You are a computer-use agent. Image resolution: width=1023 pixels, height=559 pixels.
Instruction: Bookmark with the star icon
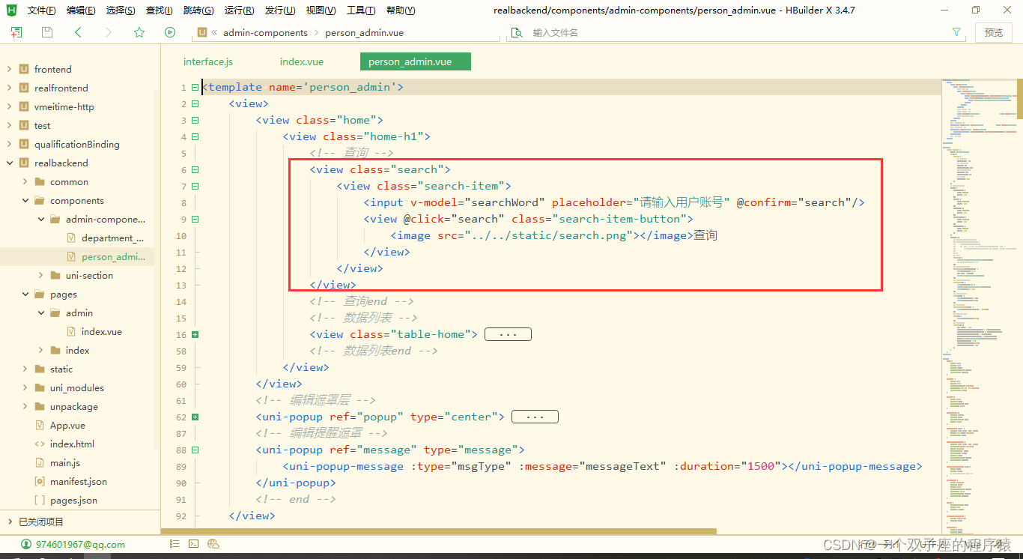[x=139, y=32]
